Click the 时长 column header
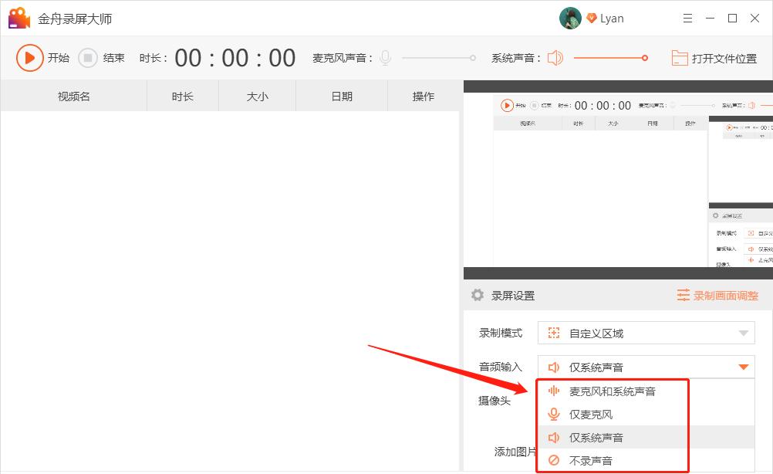Viewport: 773px width, 474px height. coord(182,96)
